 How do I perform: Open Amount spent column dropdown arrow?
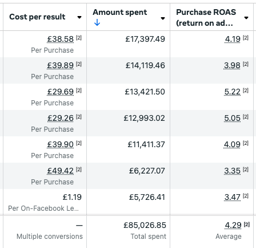(x=163, y=18)
